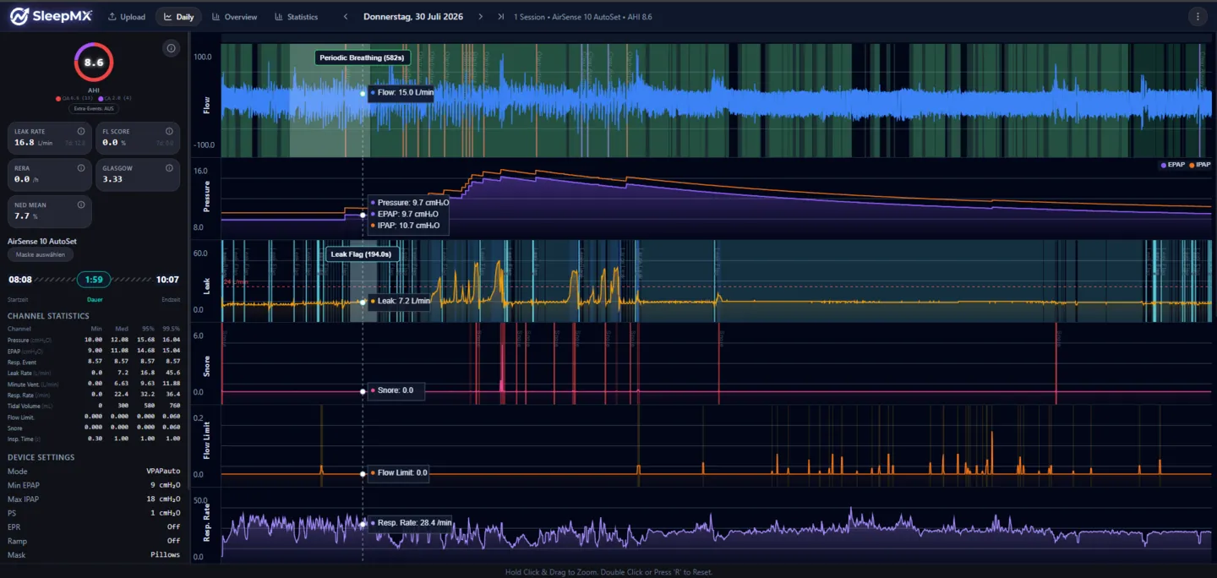Click the start time '08:08'
This screenshot has width=1217, height=578.
click(20, 280)
